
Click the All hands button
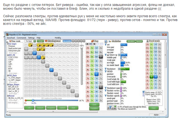(x=29, y=108)
